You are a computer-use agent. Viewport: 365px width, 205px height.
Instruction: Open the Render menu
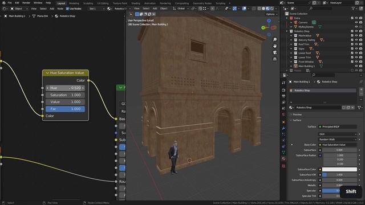26,3
